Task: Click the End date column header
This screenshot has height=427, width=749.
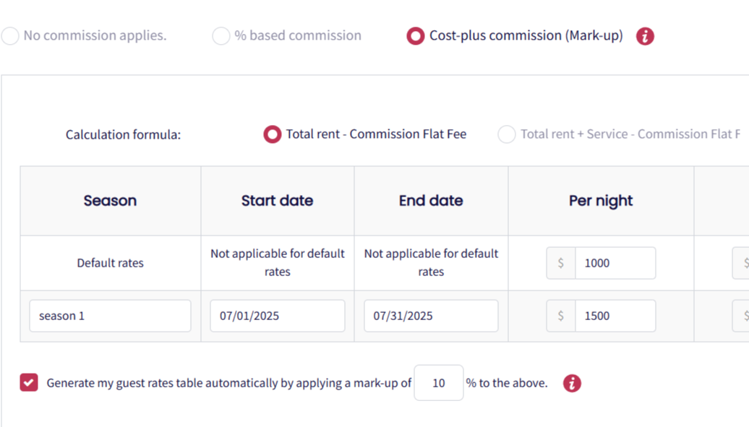Action: (431, 201)
